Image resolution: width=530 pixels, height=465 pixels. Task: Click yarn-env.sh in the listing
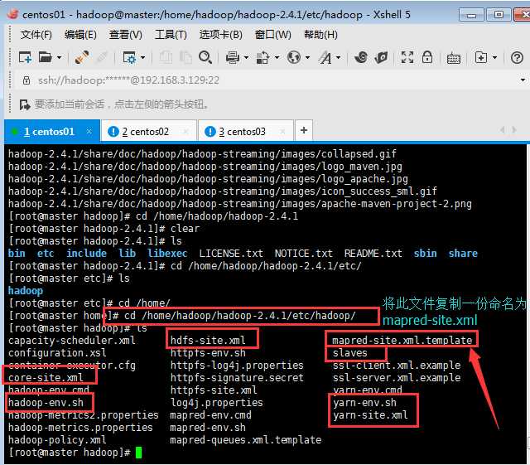pos(364,402)
